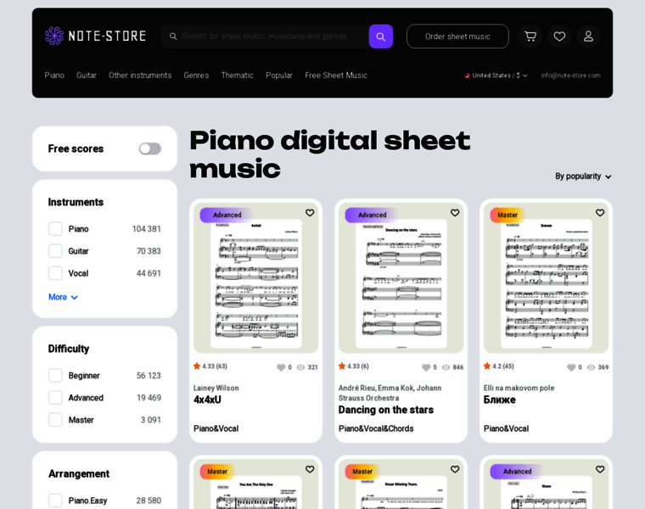Open the Piano menu
The width and height of the screenshot is (645, 509).
(54, 76)
